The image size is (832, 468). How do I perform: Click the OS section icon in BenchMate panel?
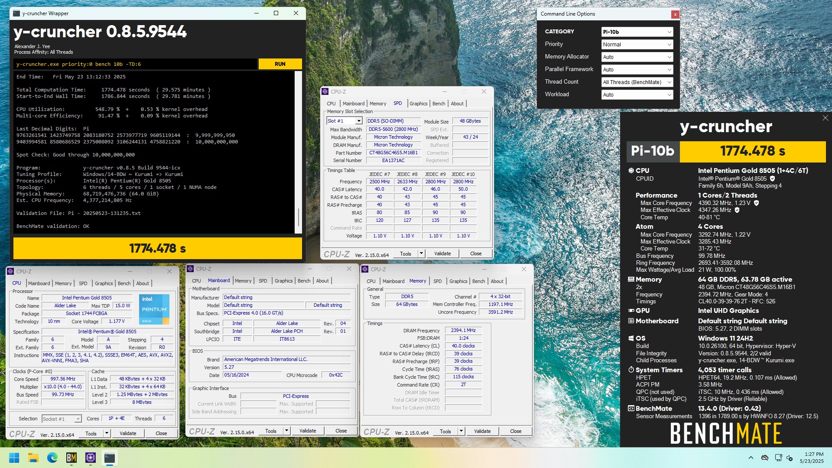point(631,338)
